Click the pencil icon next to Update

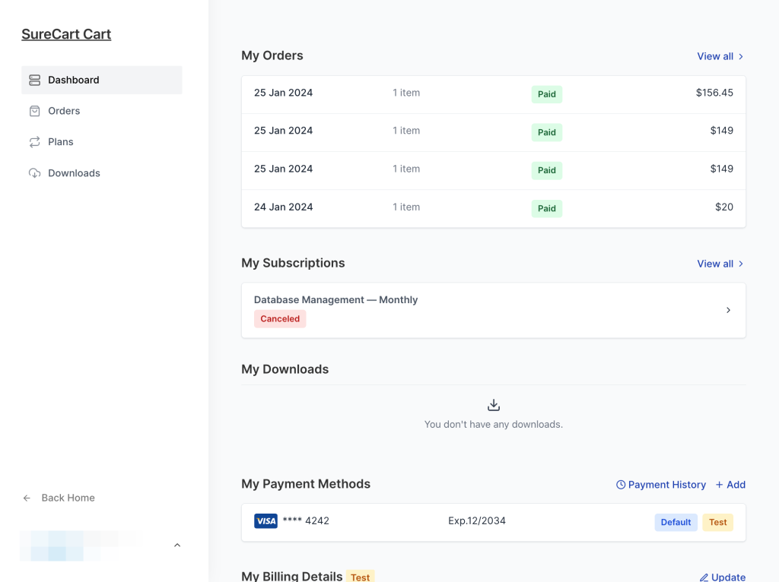click(x=704, y=577)
